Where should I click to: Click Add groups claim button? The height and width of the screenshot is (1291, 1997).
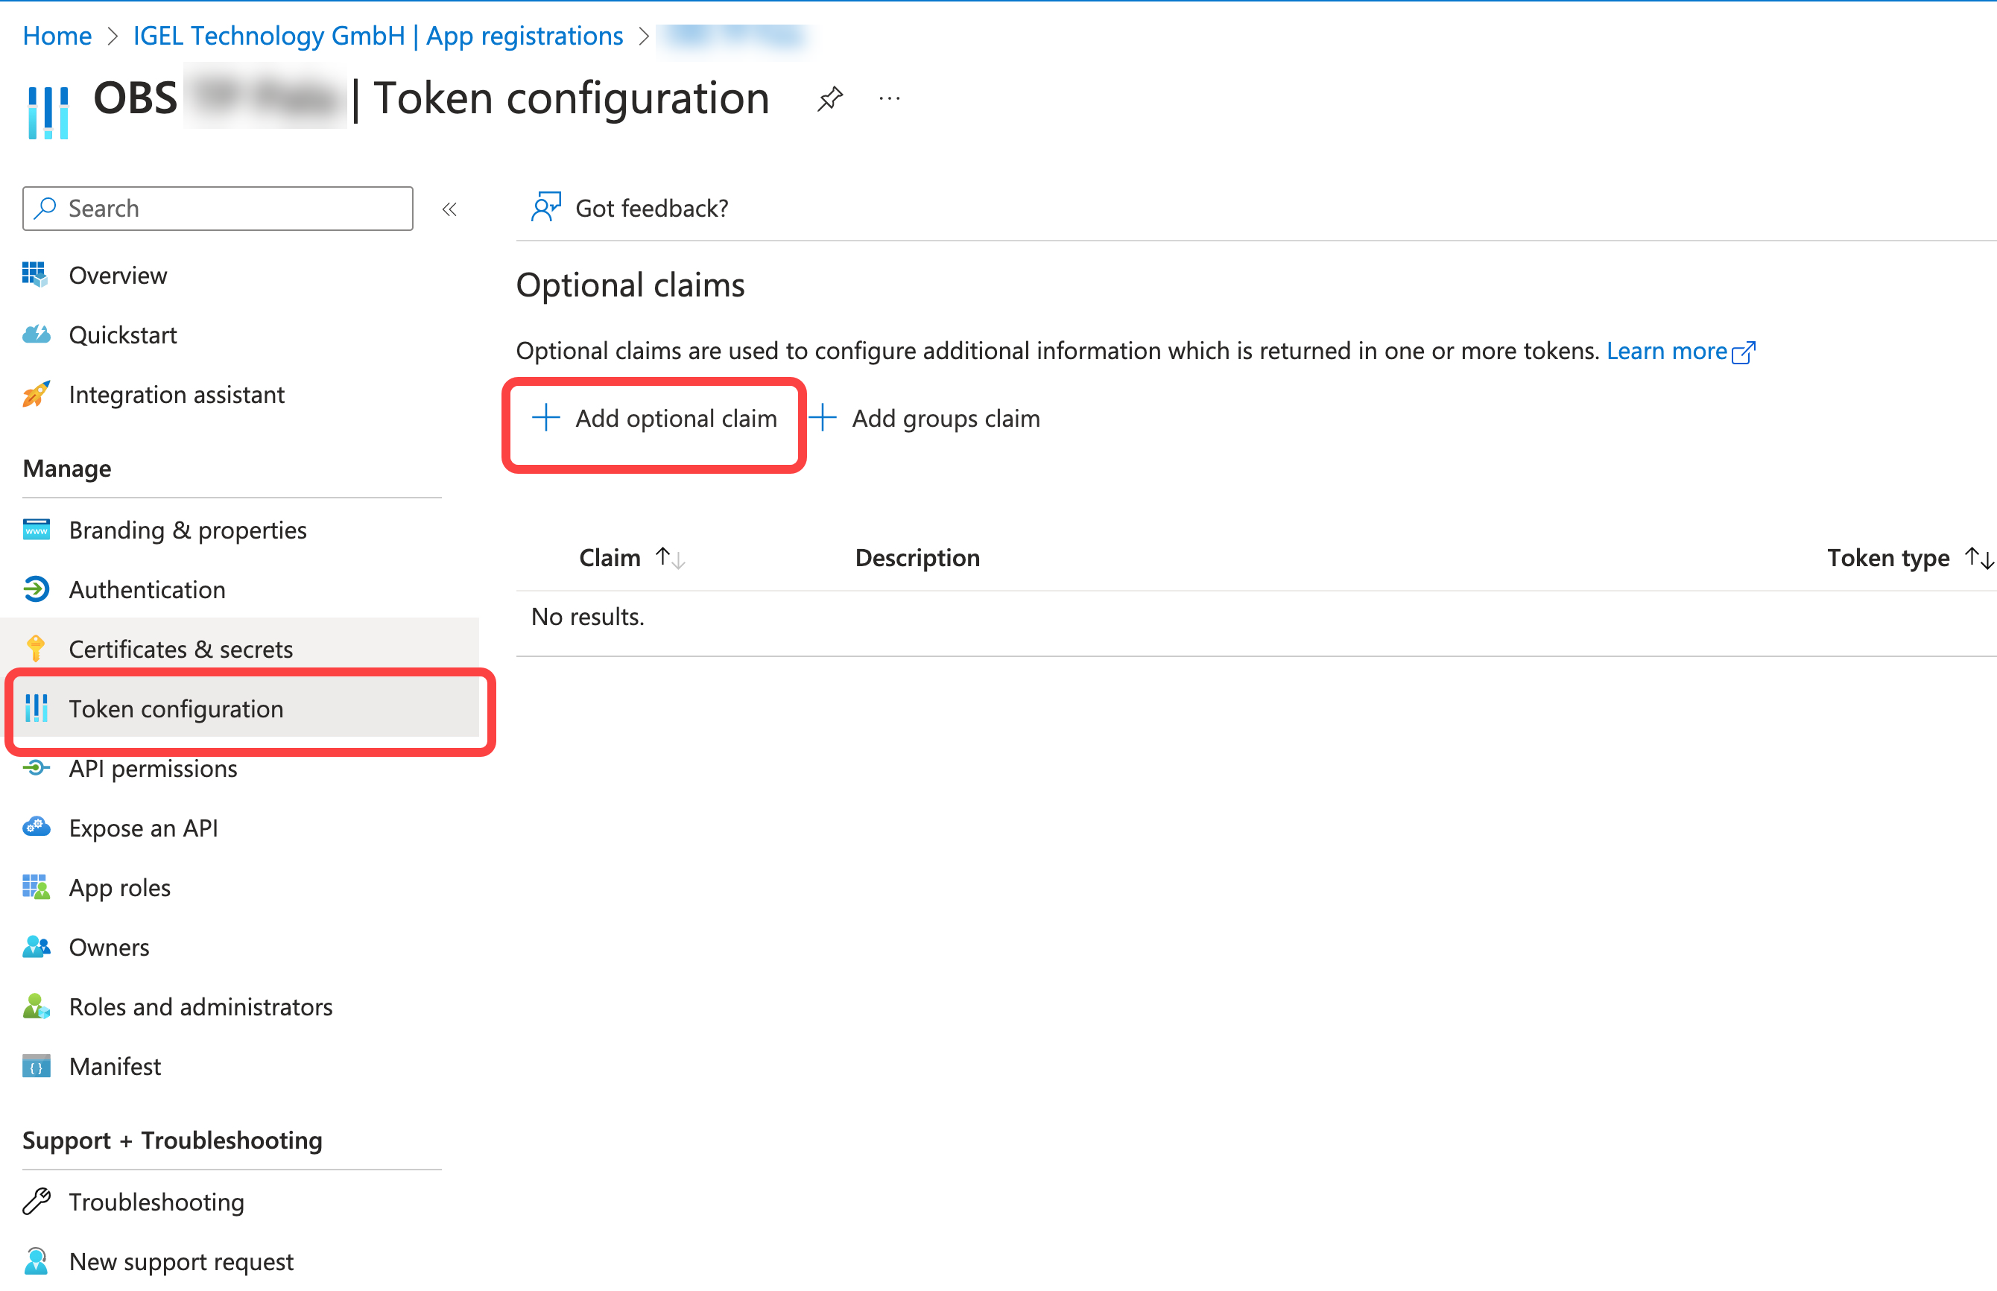tap(925, 419)
